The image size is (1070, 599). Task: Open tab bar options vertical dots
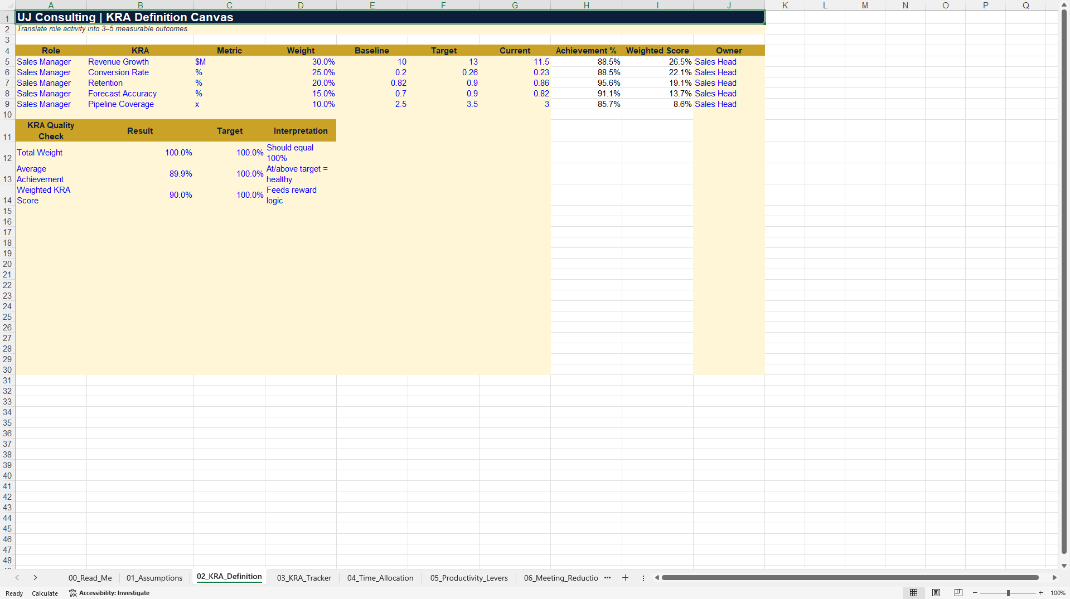pyautogui.click(x=643, y=578)
